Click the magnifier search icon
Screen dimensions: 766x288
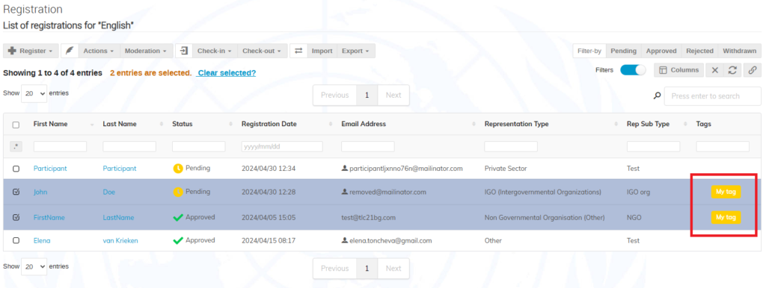pos(657,96)
